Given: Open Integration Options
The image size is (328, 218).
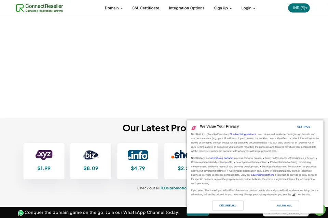Looking at the screenshot, I should (187, 8).
